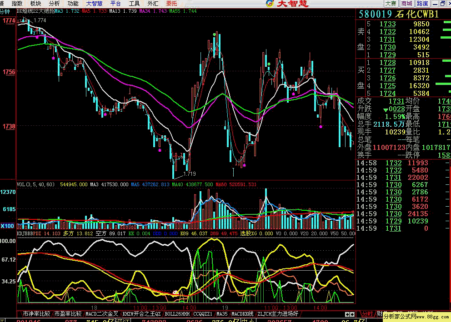The height and width of the screenshot is (322, 451).
Task: Click the 1.774 high price marker
Action: click(x=40, y=20)
